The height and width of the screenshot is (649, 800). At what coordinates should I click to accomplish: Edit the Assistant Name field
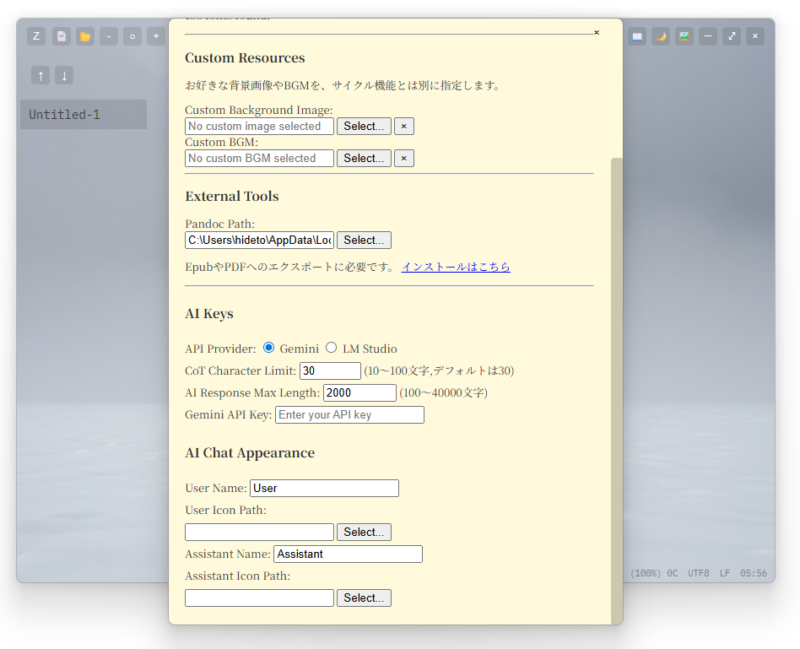coord(348,554)
